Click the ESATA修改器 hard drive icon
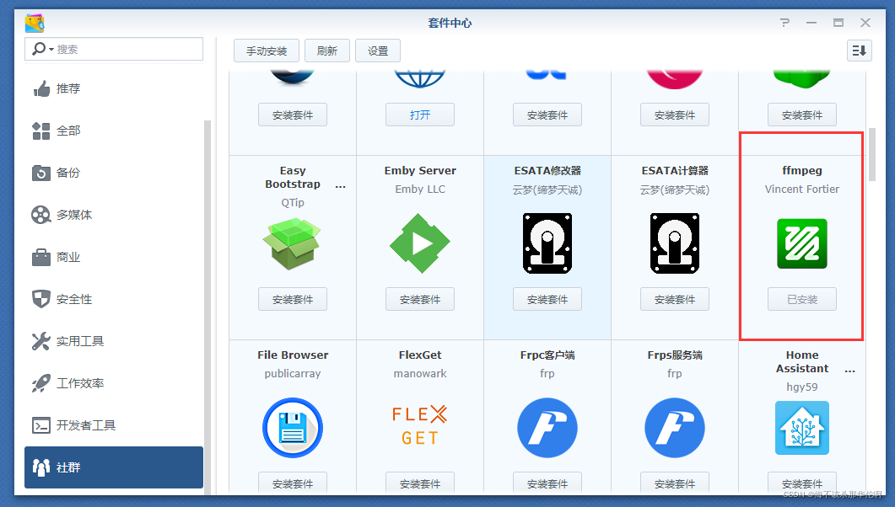Image resolution: width=895 pixels, height=507 pixels. pyautogui.click(x=547, y=243)
